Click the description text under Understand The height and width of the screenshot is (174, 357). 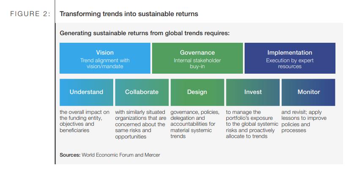pyautogui.click(x=84, y=121)
